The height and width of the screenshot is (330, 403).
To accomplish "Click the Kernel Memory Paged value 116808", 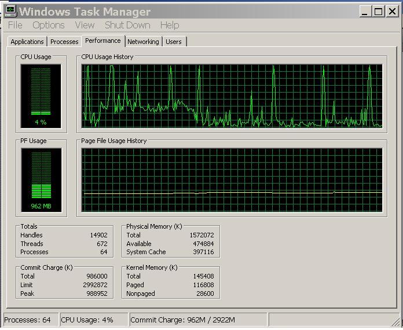I will 203,285.
